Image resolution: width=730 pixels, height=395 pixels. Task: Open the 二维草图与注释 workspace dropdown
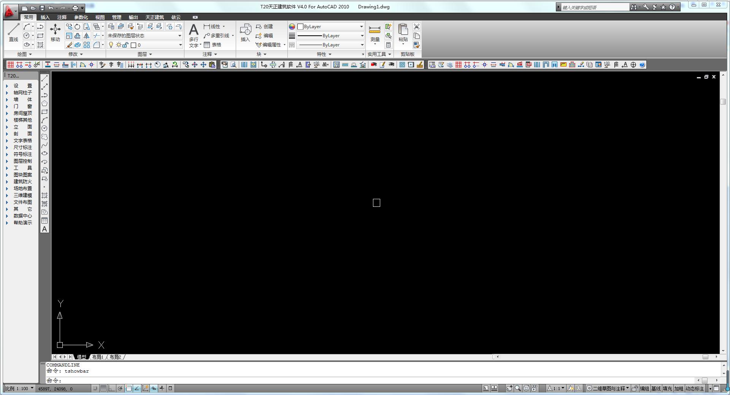[x=608, y=389]
